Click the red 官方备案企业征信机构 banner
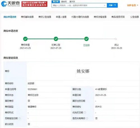 tap(34, 4)
